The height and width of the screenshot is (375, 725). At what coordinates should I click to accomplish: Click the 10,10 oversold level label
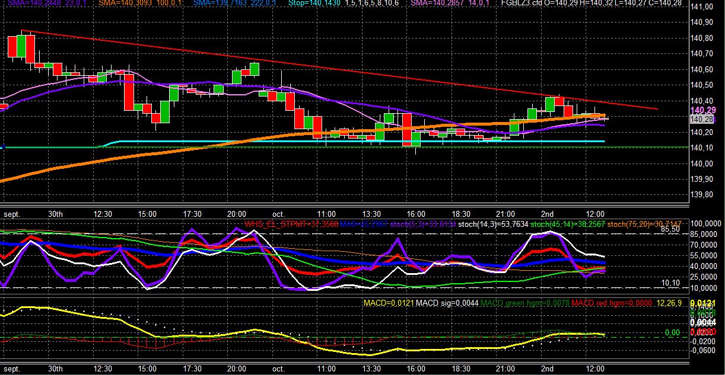[x=671, y=283]
